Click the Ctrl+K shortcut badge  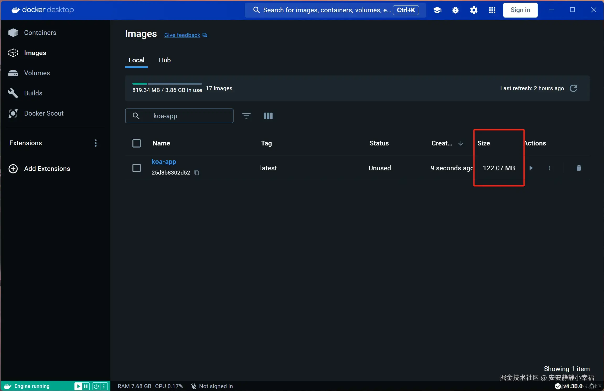pyautogui.click(x=406, y=10)
